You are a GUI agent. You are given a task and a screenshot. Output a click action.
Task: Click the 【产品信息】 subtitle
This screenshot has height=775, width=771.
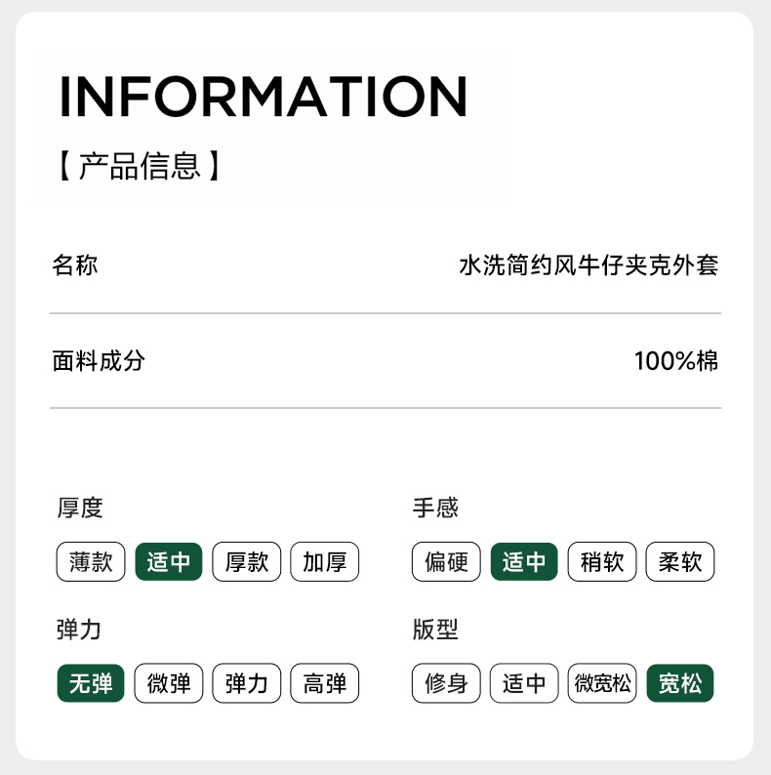tap(140, 166)
